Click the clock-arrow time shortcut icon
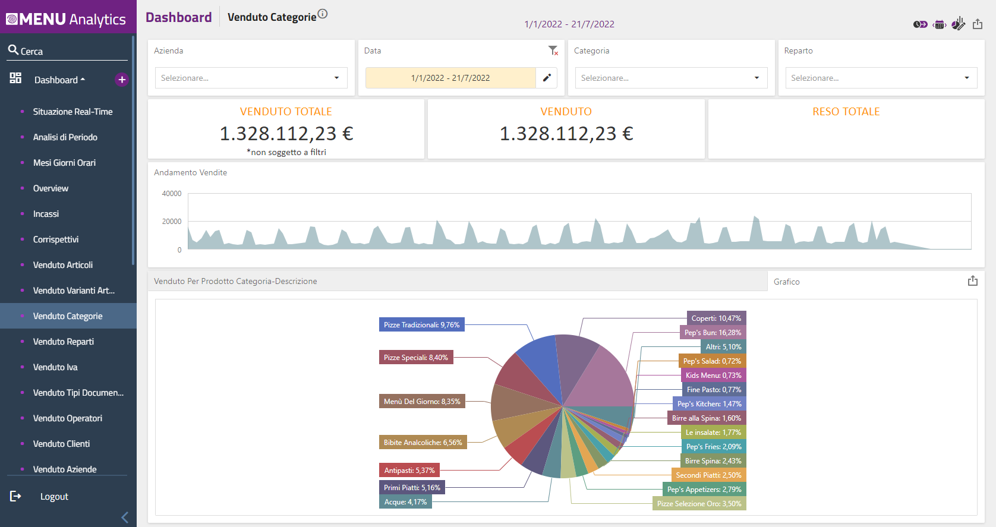 pos(920,24)
